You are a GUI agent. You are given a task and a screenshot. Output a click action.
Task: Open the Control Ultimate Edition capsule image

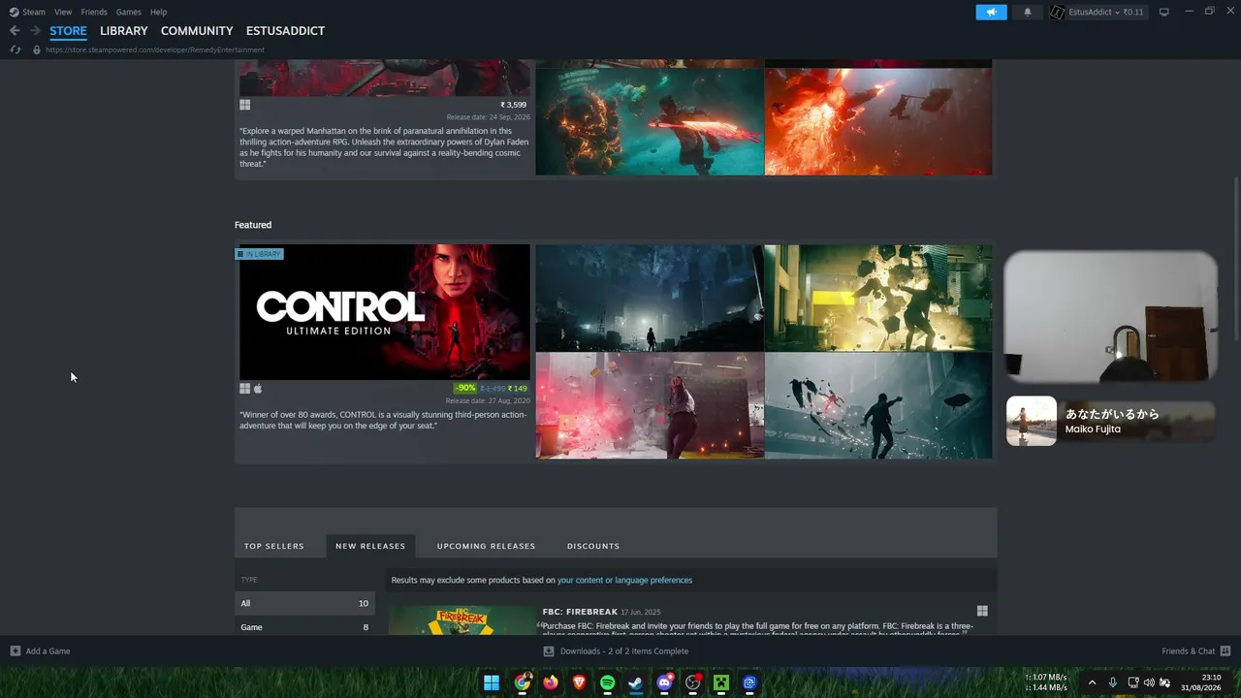tap(385, 312)
